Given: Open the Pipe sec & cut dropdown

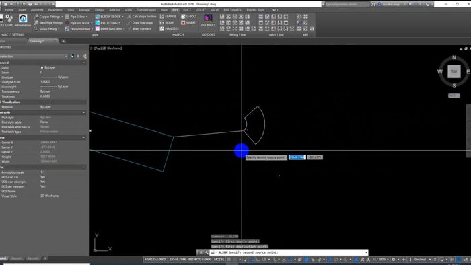Looking at the screenshot, I should pos(79,23).
